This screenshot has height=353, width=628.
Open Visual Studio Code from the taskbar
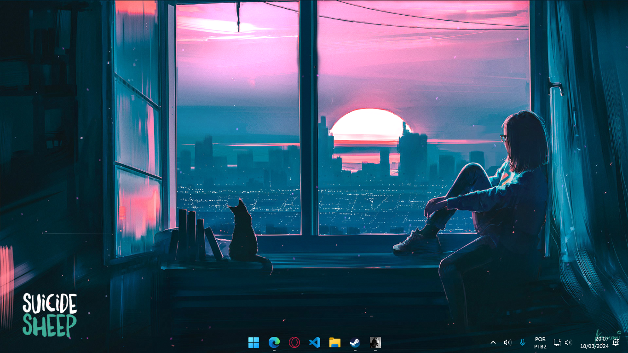point(315,342)
